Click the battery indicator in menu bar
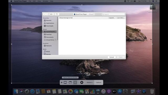 [x=133, y=1]
